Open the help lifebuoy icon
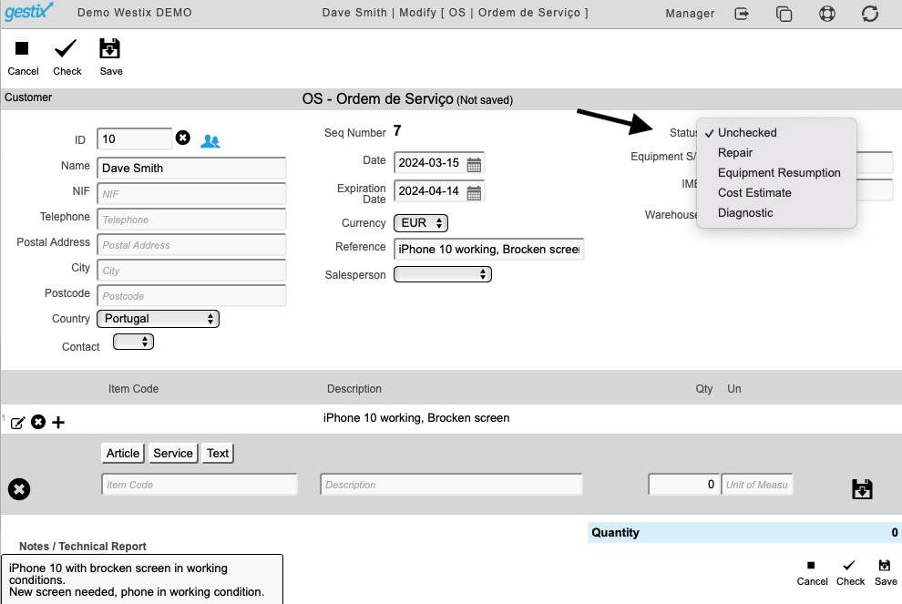Viewport: 902px width, 604px height. (827, 14)
